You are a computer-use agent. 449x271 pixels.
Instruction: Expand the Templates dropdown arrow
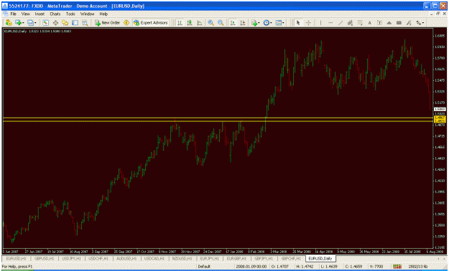(x=283, y=23)
